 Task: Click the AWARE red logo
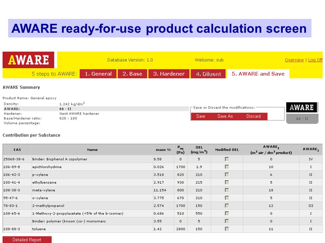tap(28, 60)
